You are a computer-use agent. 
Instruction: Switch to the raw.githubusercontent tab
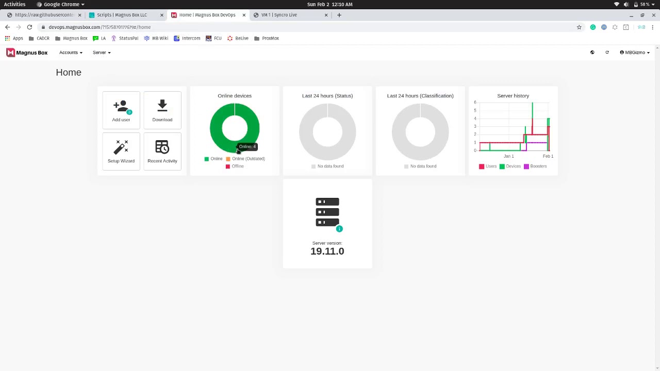(x=43, y=15)
